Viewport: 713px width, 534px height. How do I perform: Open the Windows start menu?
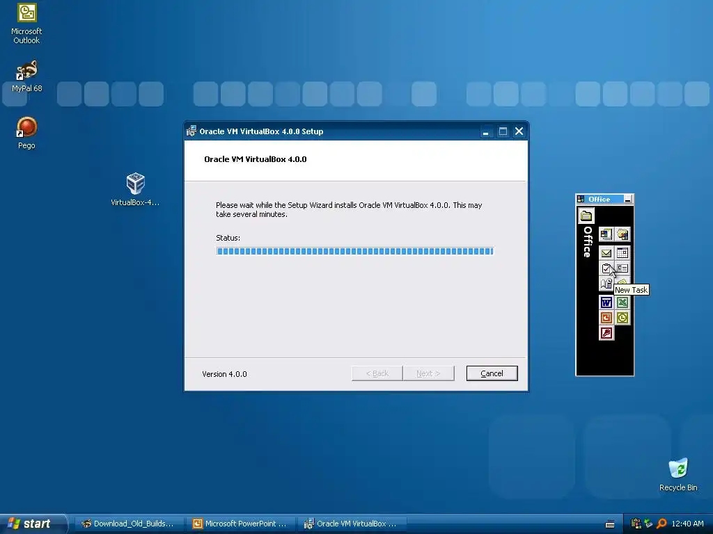pos(33,524)
